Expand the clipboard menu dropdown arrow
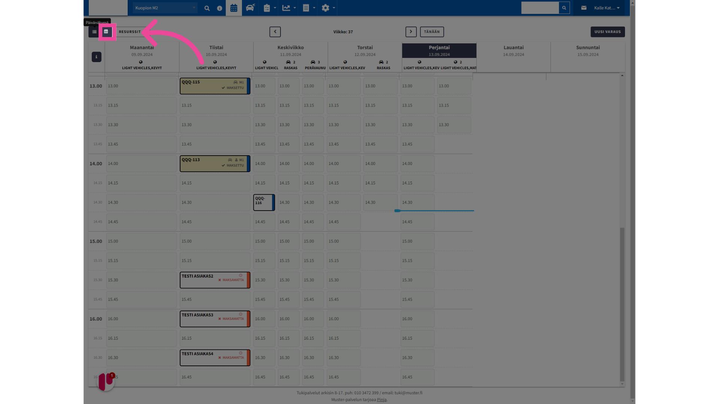The image size is (719, 404). pyautogui.click(x=275, y=8)
